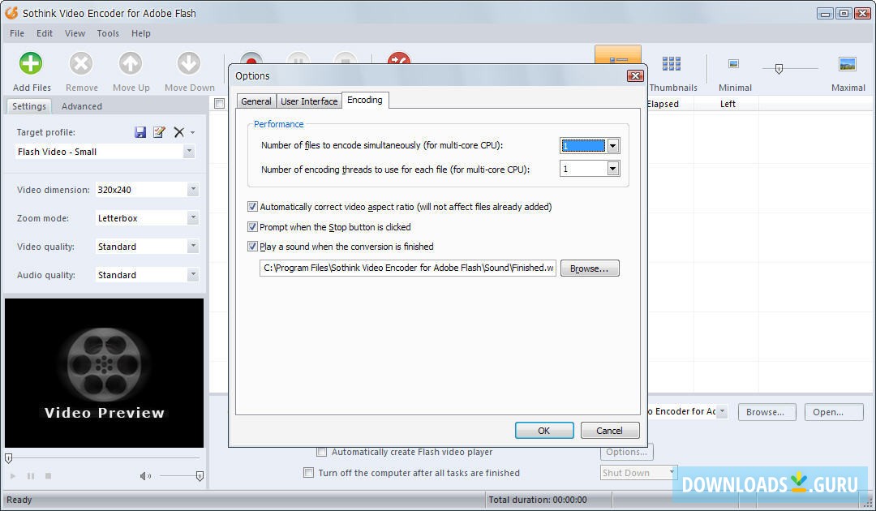Toggle automatically correct video aspect ratio

click(252, 207)
